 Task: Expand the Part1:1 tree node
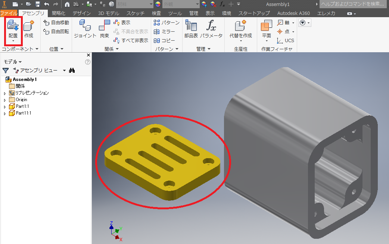pos(5,107)
